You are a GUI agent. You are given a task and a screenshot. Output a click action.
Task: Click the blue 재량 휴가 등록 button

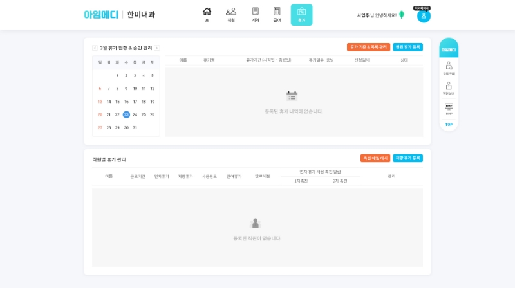pos(408,158)
